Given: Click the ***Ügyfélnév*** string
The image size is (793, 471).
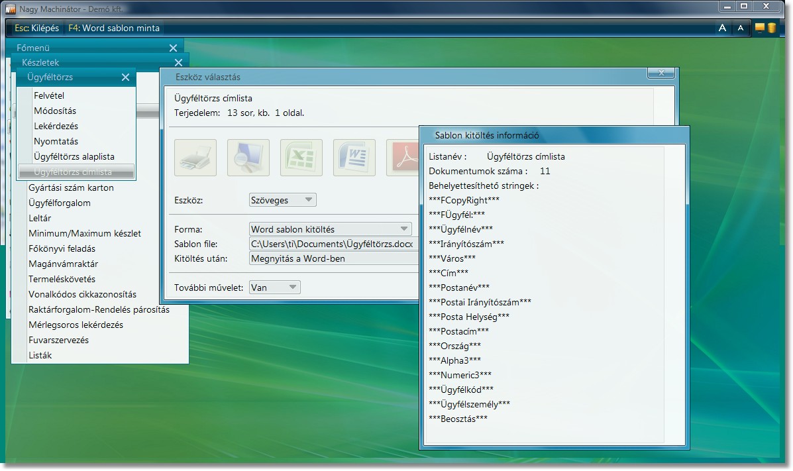Looking at the screenshot, I should pos(460,229).
